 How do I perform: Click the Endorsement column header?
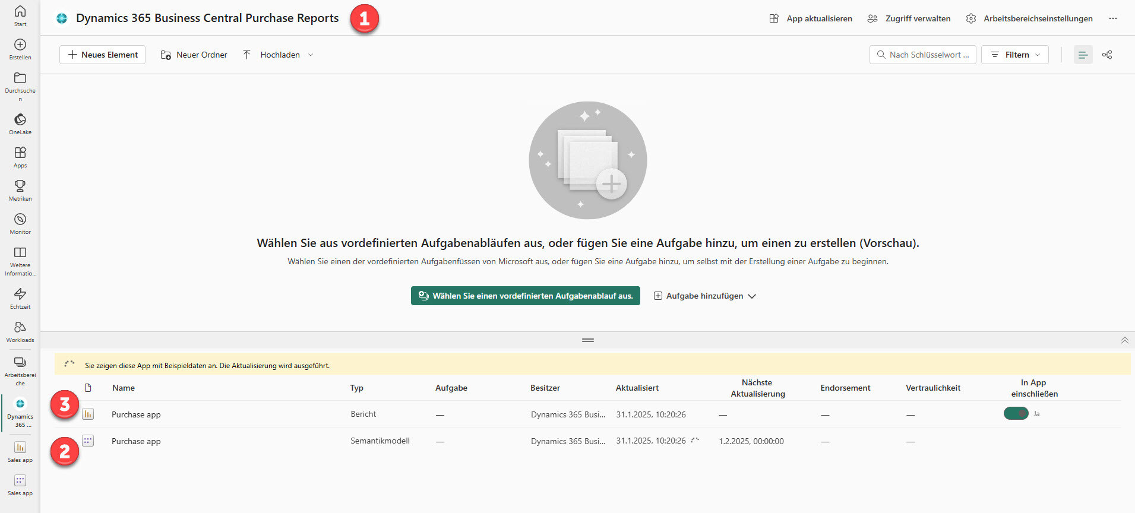point(845,388)
